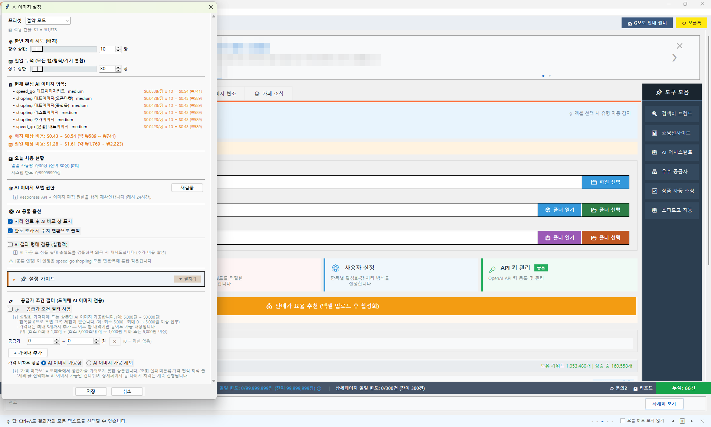
Task: Expand the 설정 가이드 section with 펼치기
Action: coord(187,279)
